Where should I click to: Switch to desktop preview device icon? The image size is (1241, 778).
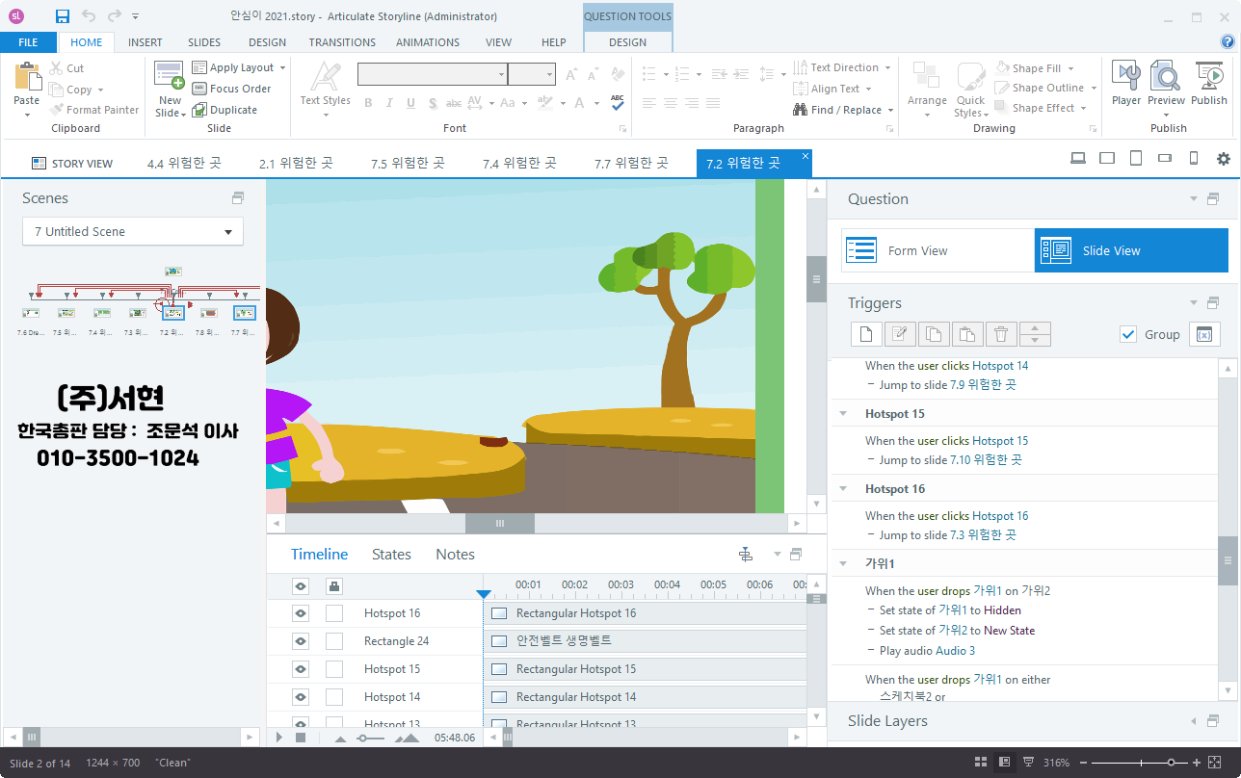coord(1078,159)
